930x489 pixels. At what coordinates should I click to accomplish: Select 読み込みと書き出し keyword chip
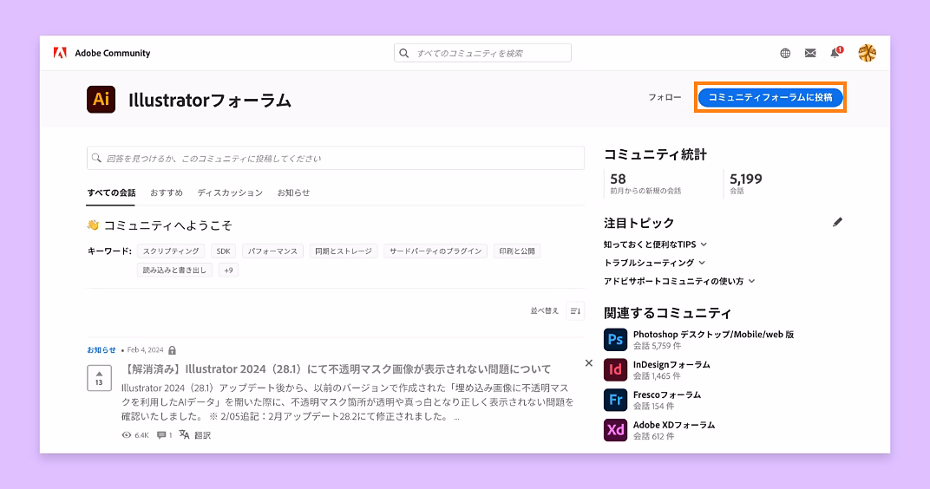[174, 271]
